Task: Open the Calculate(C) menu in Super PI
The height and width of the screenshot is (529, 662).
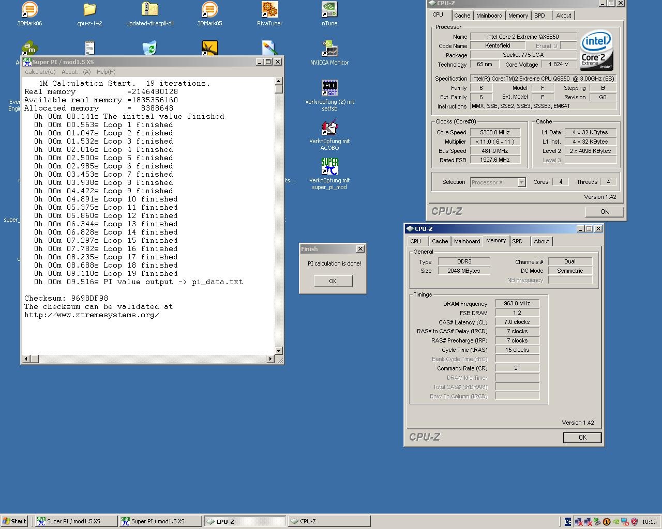Action: [x=40, y=72]
